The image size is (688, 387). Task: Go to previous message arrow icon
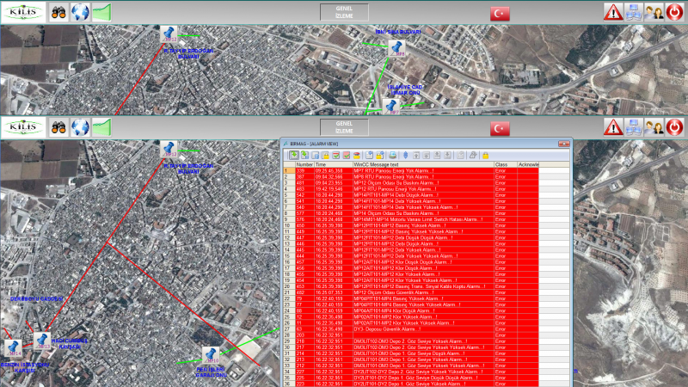click(427, 156)
